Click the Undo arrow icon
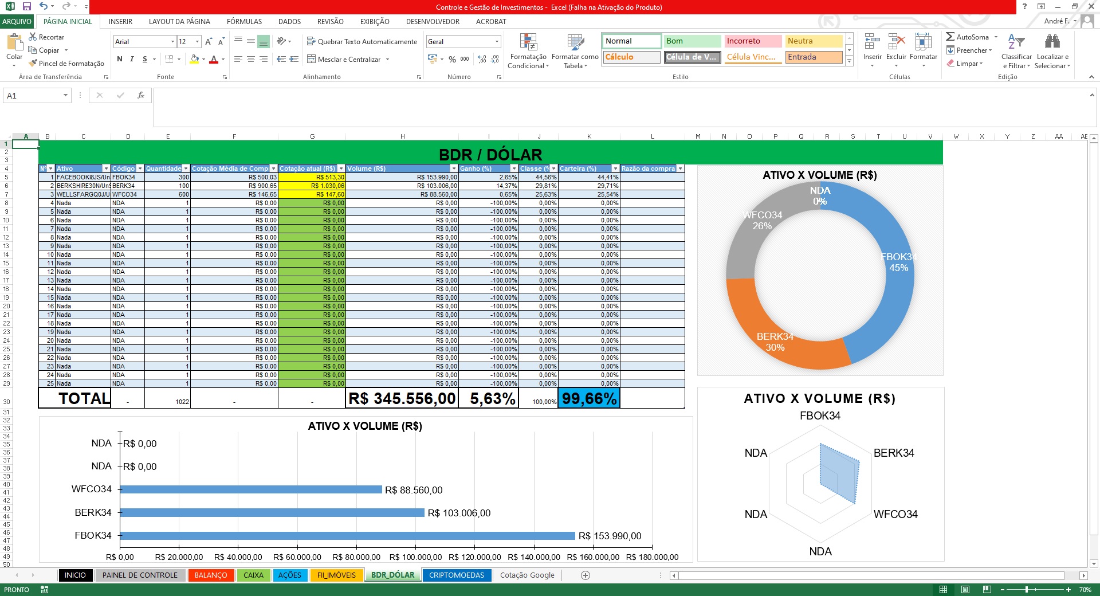This screenshot has height=596, width=1100. (44, 6)
